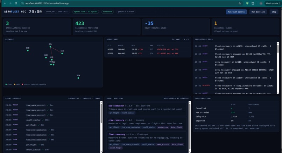
Task: Click Operations Feed scrollbar down arrow
Action: point(278,92)
